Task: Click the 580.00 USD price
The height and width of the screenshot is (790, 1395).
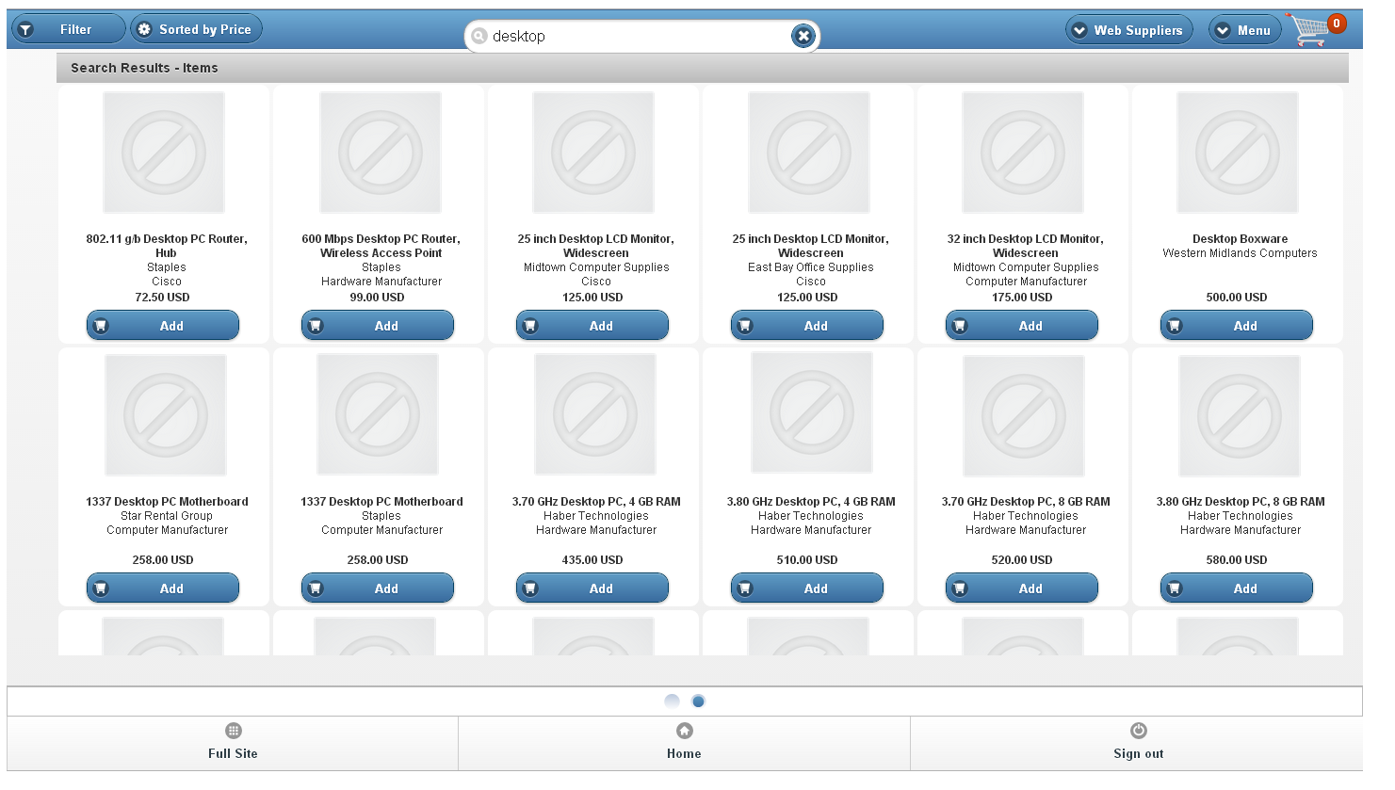Action: (1237, 560)
